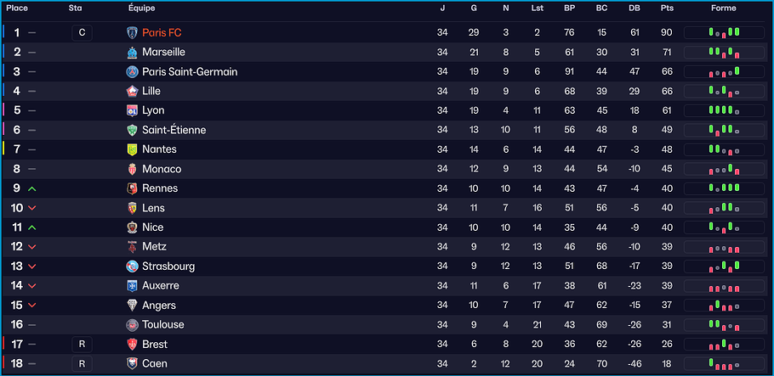Click the Caen club crest
The image size is (774, 376).
132,364
